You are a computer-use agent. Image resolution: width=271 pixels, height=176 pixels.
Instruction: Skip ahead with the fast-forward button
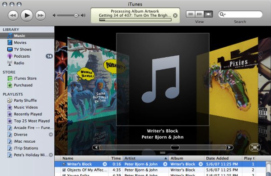(41, 15)
